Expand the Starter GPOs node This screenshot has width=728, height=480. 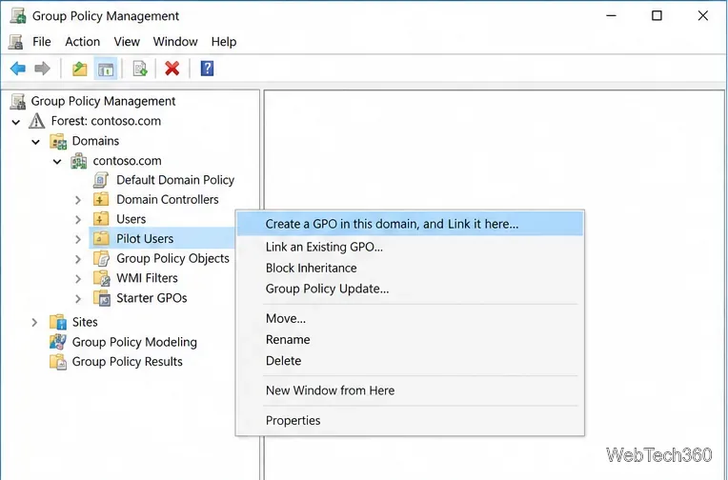78,298
